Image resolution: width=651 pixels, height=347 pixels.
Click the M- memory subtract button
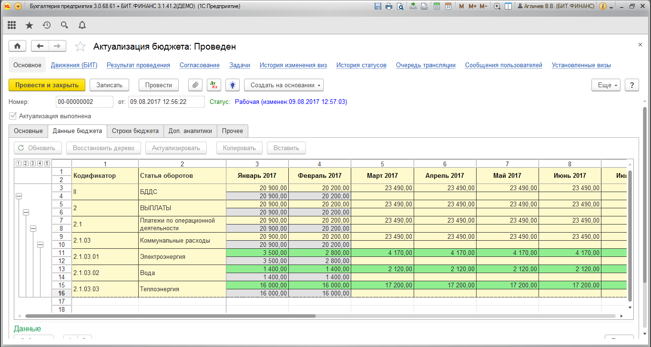click(x=483, y=6)
